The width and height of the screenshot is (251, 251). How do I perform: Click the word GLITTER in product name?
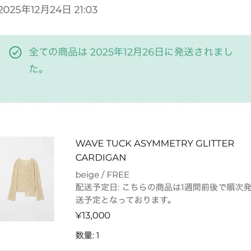215,143
